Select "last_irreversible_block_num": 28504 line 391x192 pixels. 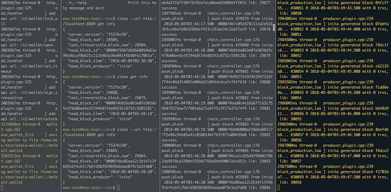pos(107,45)
